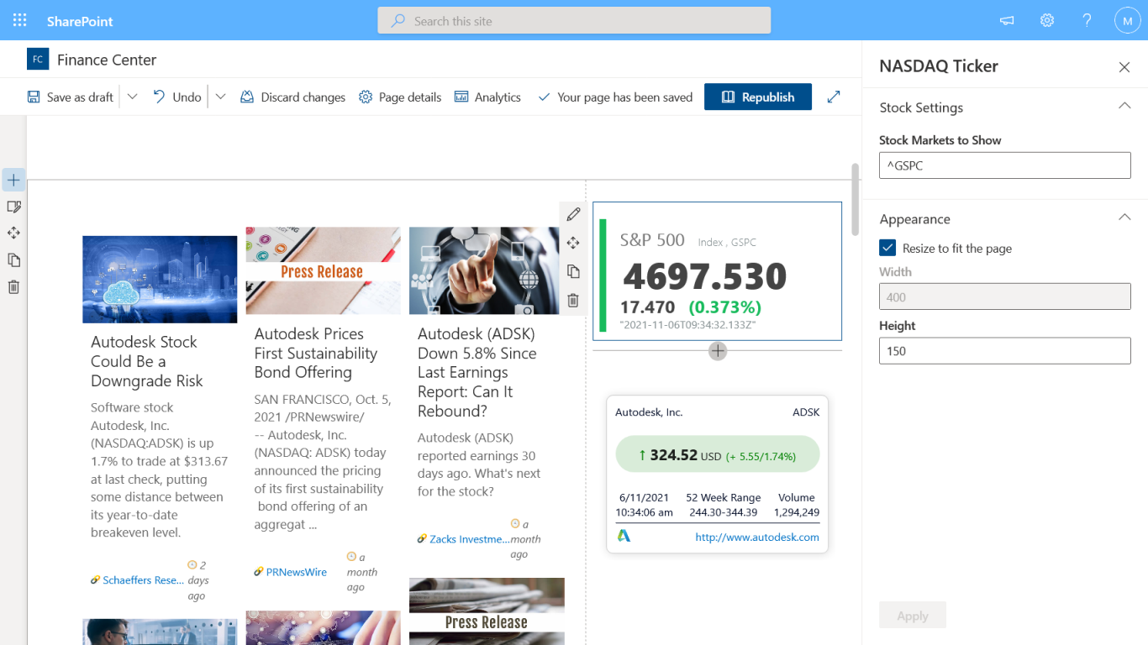This screenshot has width=1148, height=645.
Task: Click the expand page arrows icon
Action: click(834, 97)
